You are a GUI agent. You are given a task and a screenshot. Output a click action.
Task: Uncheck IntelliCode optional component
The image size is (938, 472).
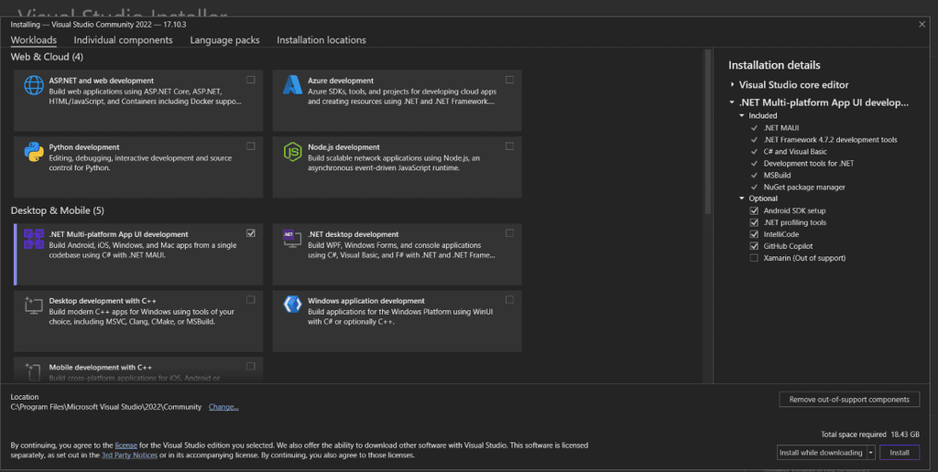coord(754,234)
